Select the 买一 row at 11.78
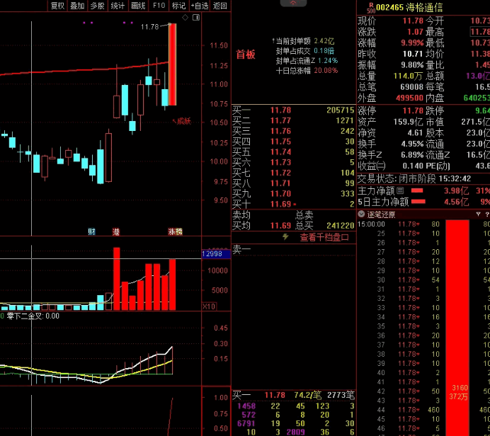Viewport: 490px width, 436px height. point(293,110)
